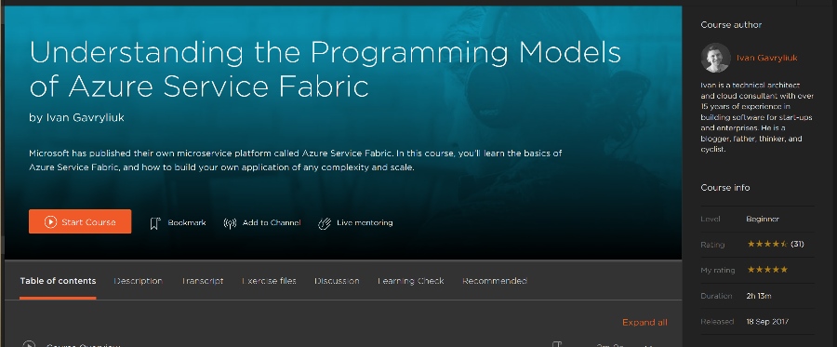This screenshot has width=837, height=347.
Task: Switch to the Learning Check tab
Action: 410,281
